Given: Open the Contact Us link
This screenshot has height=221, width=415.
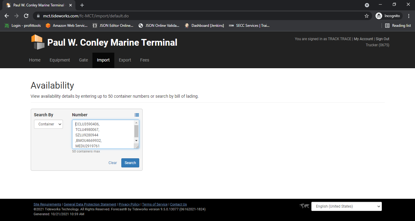Looking at the screenshot, I should 178,204.
